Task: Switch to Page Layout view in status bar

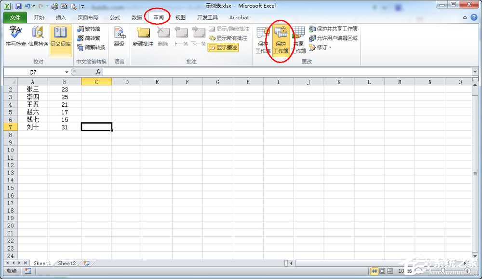Action: [382, 271]
